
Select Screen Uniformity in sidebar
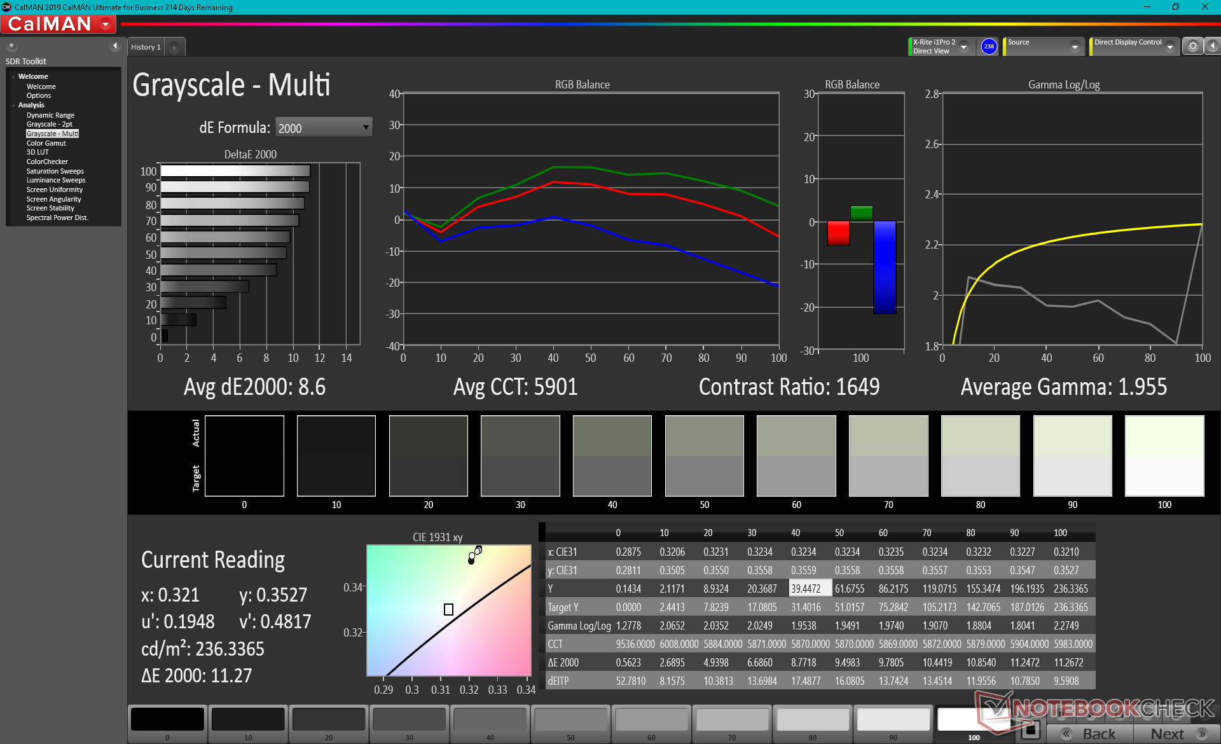click(54, 189)
